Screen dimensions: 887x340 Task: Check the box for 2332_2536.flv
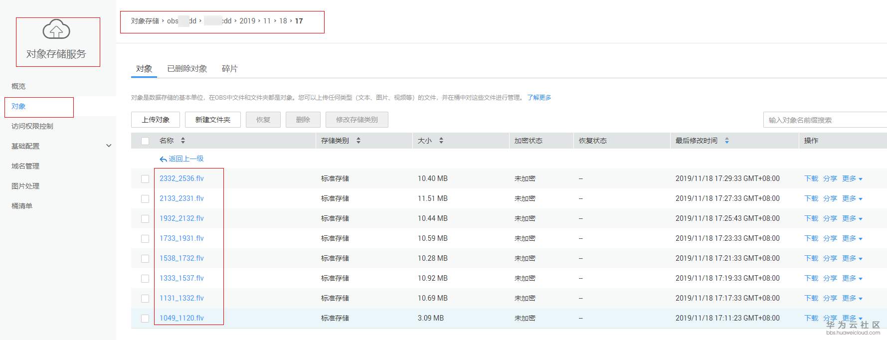(x=145, y=179)
